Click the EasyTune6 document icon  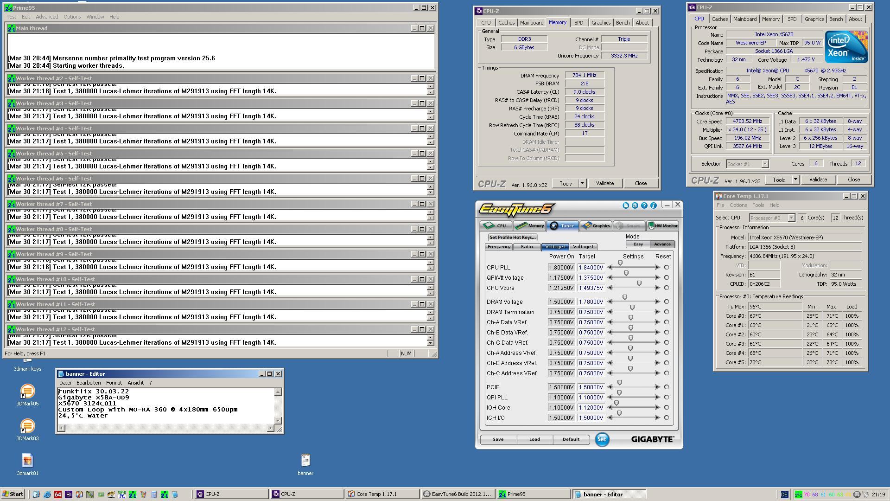626,206
